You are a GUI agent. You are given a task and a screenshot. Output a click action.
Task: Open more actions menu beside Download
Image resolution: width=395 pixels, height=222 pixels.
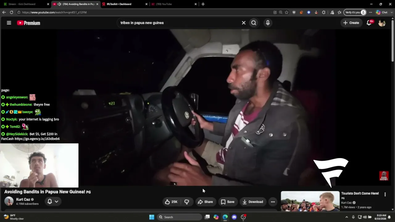coord(273,202)
